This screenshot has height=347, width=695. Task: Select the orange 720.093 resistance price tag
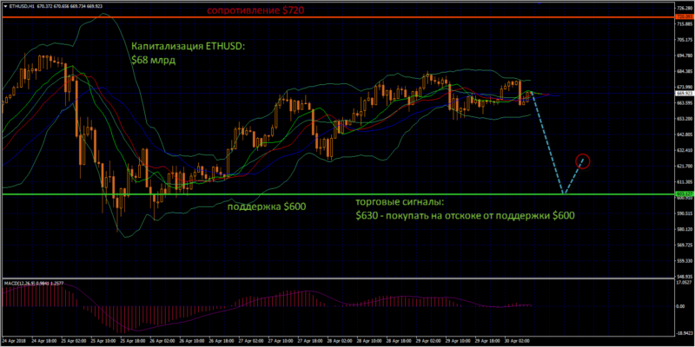point(683,16)
